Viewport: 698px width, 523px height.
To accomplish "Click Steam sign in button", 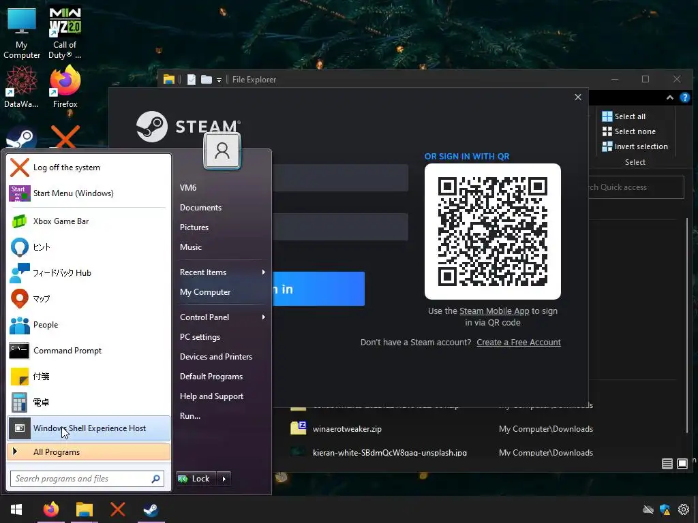I will pos(318,289).
